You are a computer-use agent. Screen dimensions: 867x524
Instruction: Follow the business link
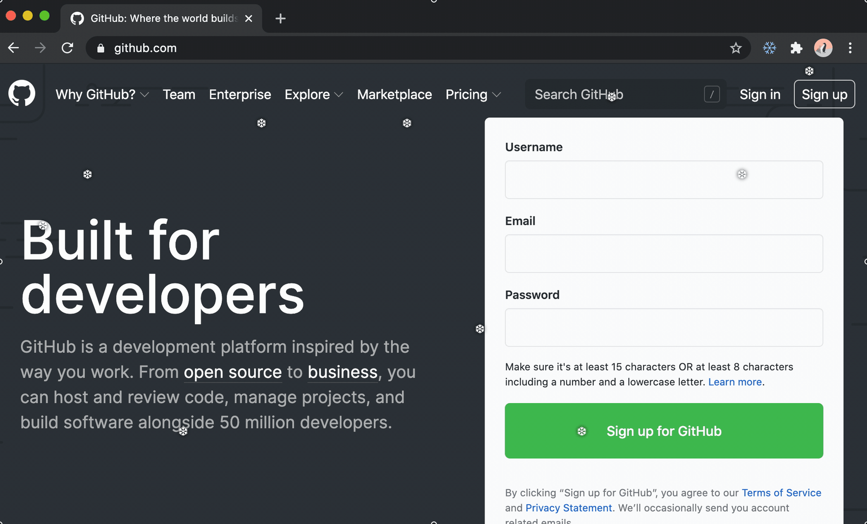coord(343,372)
